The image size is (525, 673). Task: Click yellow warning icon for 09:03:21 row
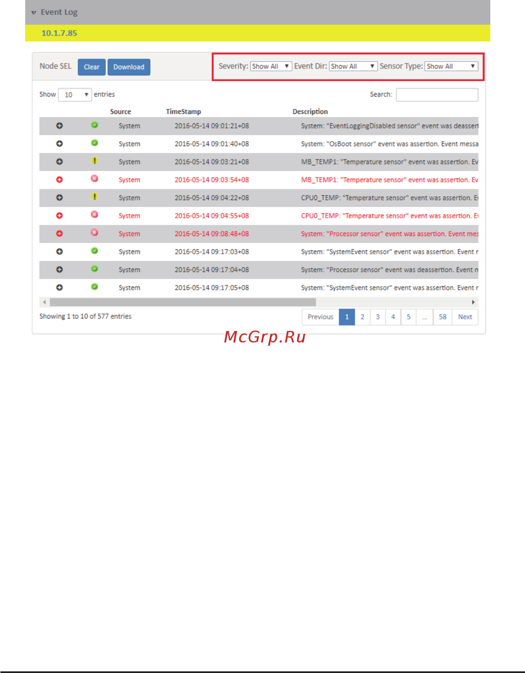click(x=95, y=161)
